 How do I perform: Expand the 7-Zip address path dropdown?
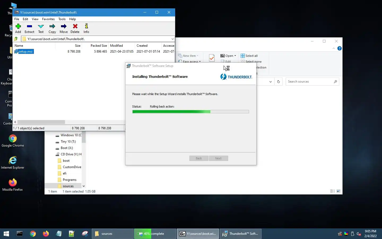(172, 39)
